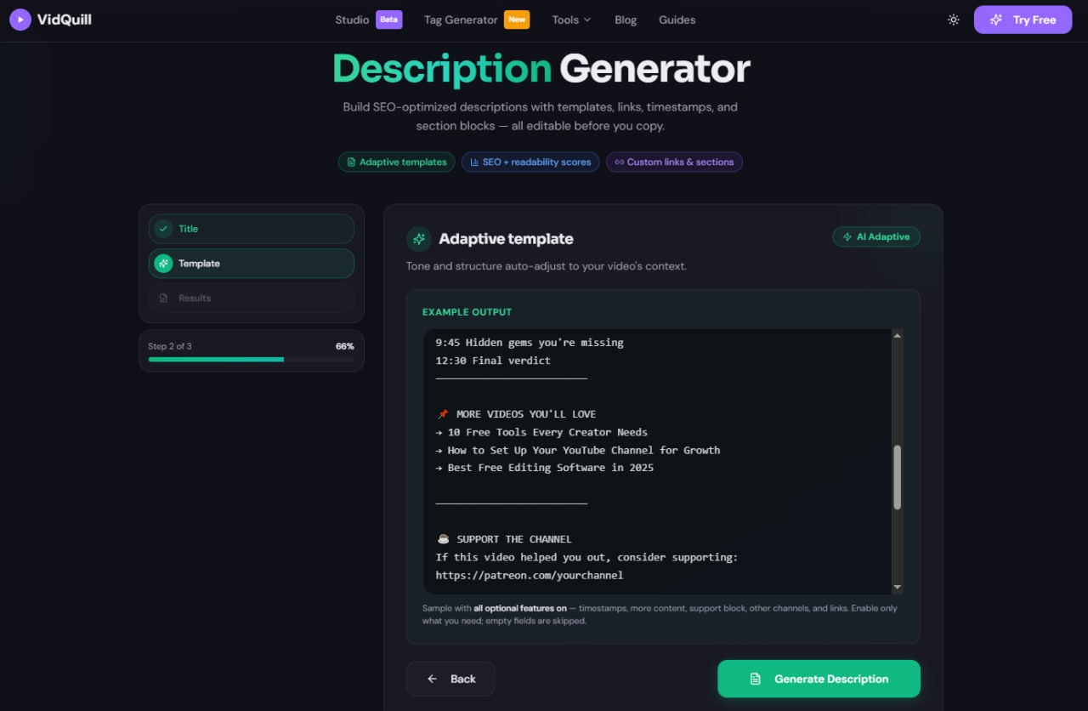
Task: Click the 'Step 2 of 3' label
Action: pyautogui.click(x=170, y=346)
